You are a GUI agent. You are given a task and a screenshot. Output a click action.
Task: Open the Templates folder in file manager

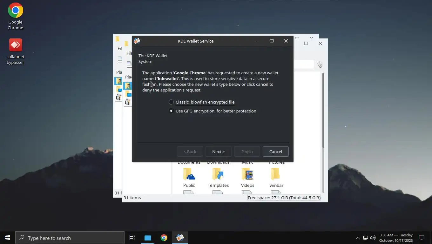(218, 178)
